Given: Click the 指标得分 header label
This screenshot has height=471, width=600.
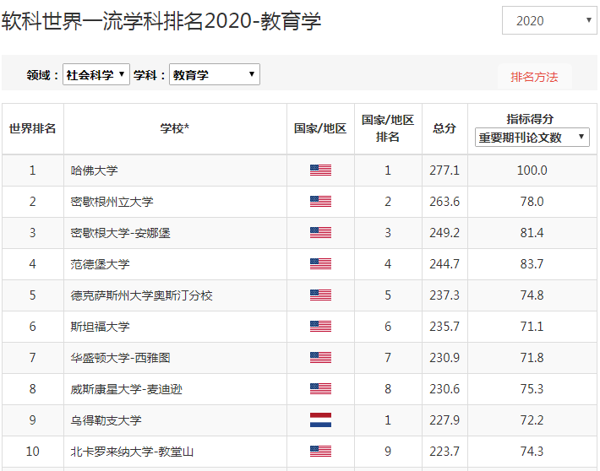Looking at the screenshot, I should click(x=530, y=119).
